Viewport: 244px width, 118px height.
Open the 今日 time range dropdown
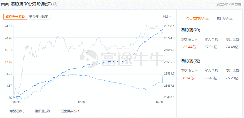point(166,16)
